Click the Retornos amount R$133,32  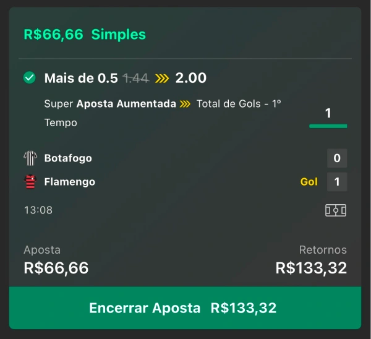311,268
